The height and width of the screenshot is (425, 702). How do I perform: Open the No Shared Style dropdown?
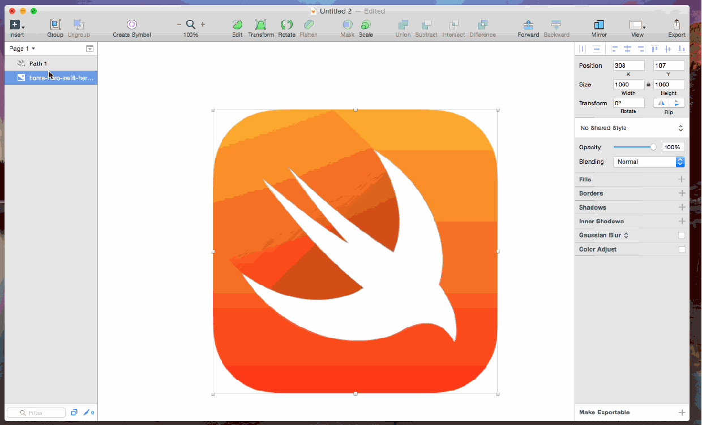[632, 128]
